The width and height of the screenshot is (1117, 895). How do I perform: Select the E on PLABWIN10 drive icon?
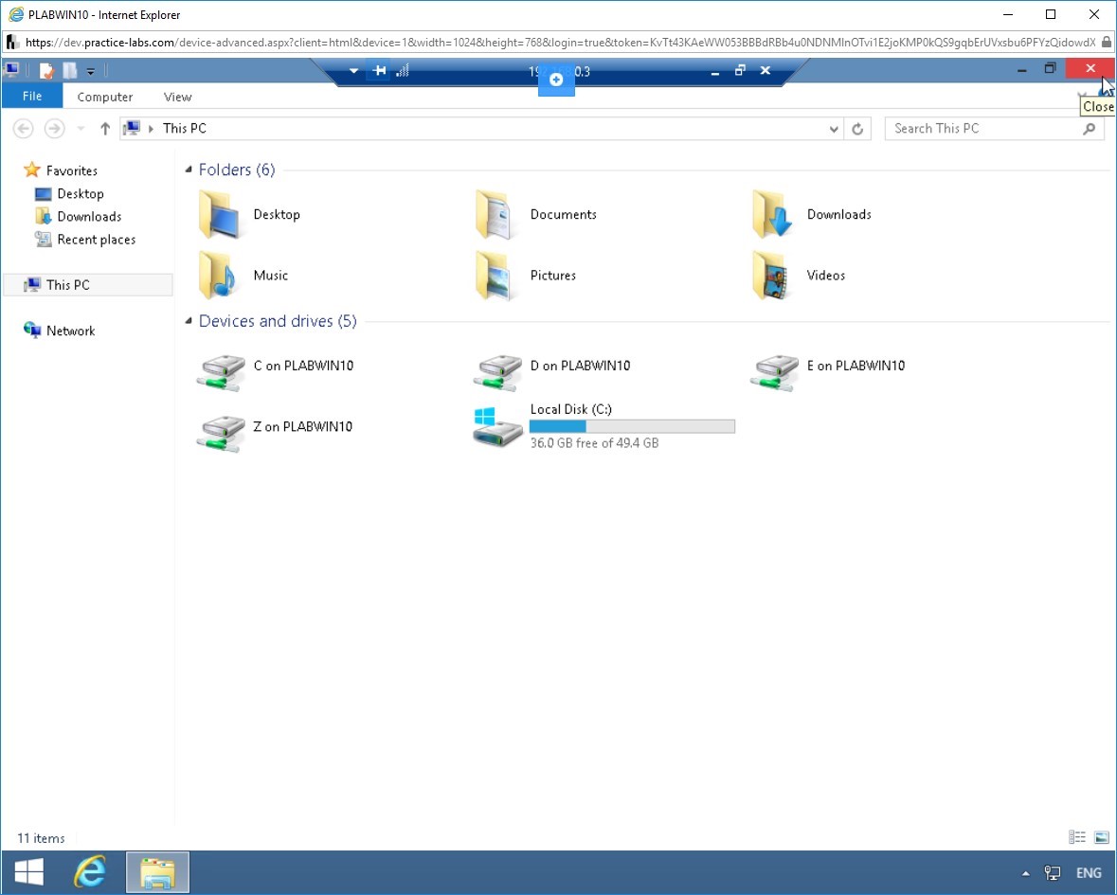coord(774,373)
